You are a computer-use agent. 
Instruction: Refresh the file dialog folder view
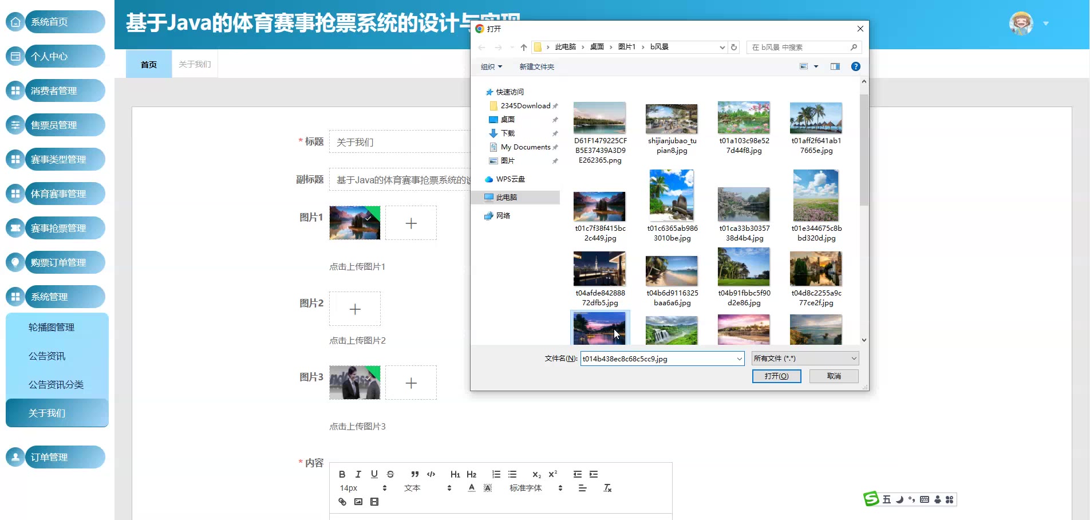coord(734,47)
